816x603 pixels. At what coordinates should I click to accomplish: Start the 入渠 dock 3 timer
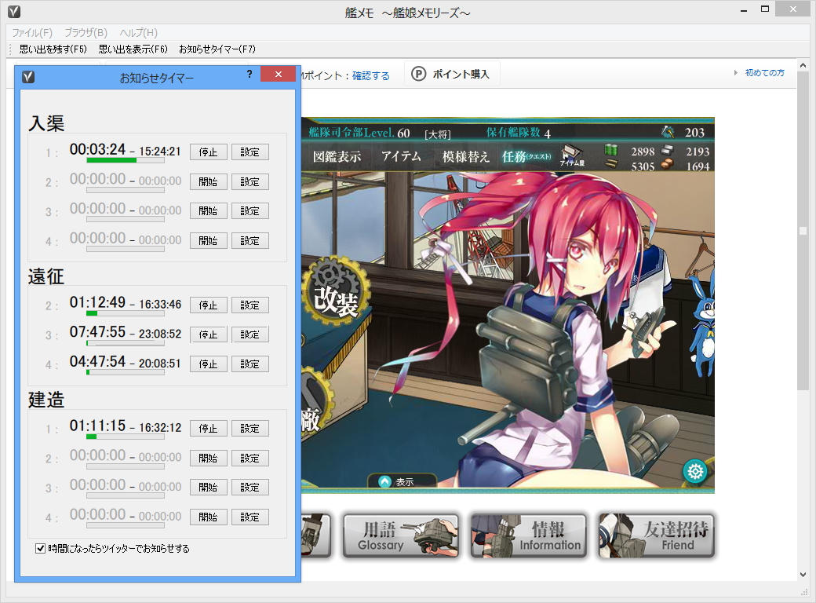(208, 211)
